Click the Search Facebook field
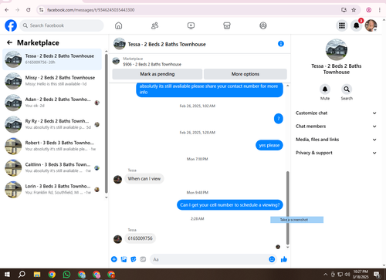The image size is (386, 280). [62, 25]
